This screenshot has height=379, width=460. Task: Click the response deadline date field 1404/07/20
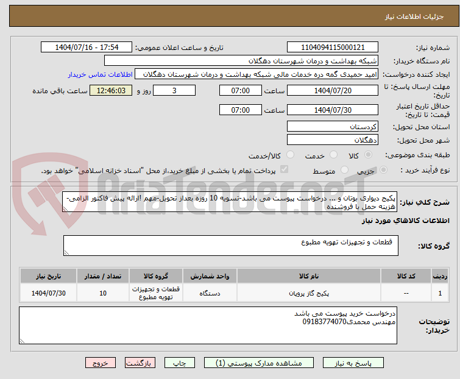coord(333,91)
